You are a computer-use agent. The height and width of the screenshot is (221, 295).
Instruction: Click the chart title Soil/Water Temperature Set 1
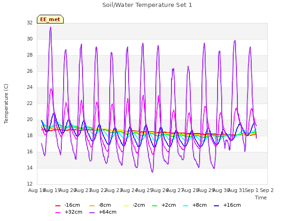tap(147, 5)
